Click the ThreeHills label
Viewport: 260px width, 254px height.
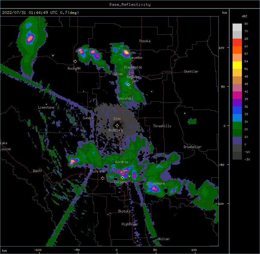point(162,126)
